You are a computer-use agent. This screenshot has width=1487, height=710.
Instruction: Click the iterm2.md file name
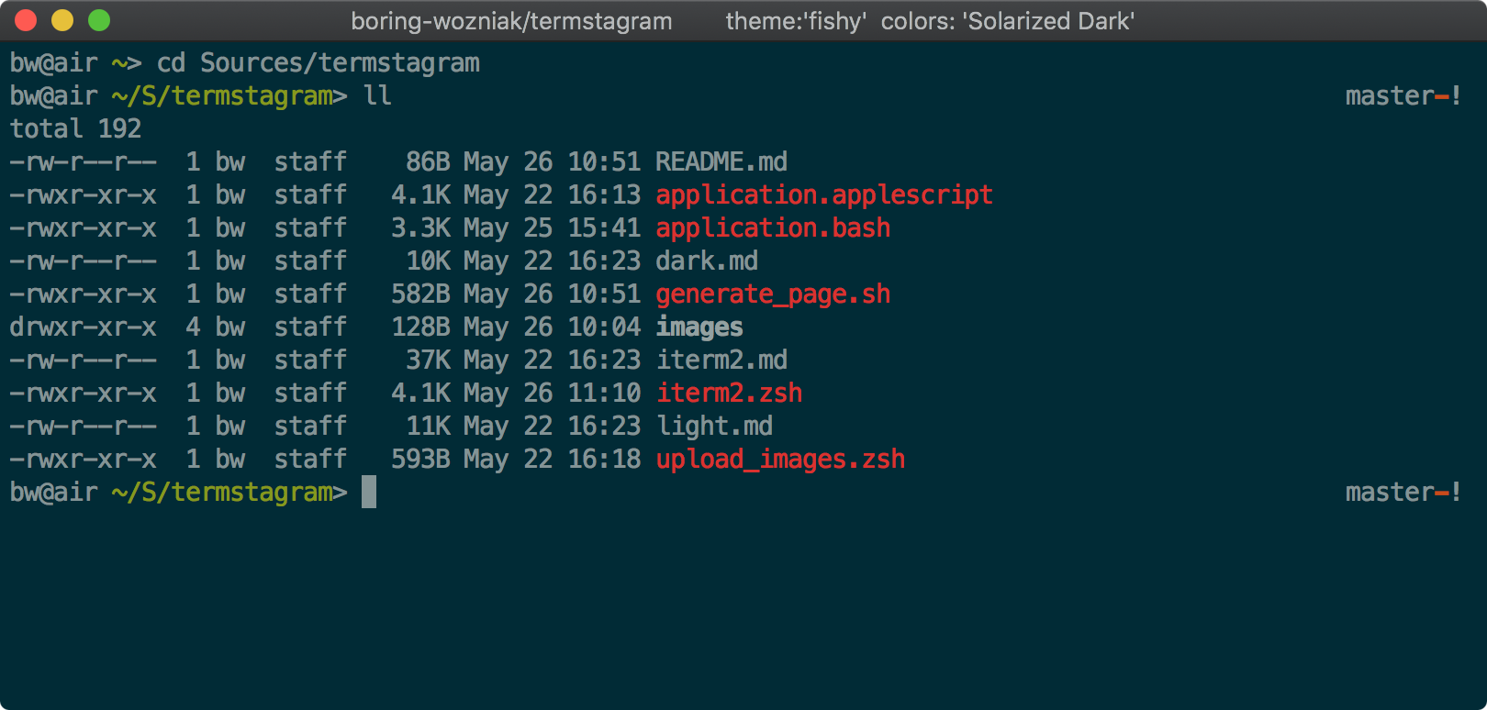pos(721,361)
